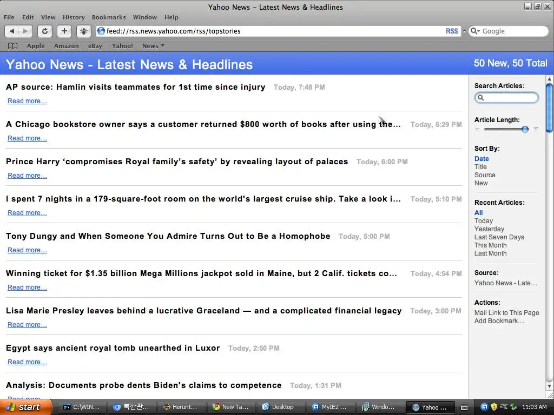Read more on Lisa Marie Presley article
The height and width of the screenshot is (415, 554).
point(27,325)
